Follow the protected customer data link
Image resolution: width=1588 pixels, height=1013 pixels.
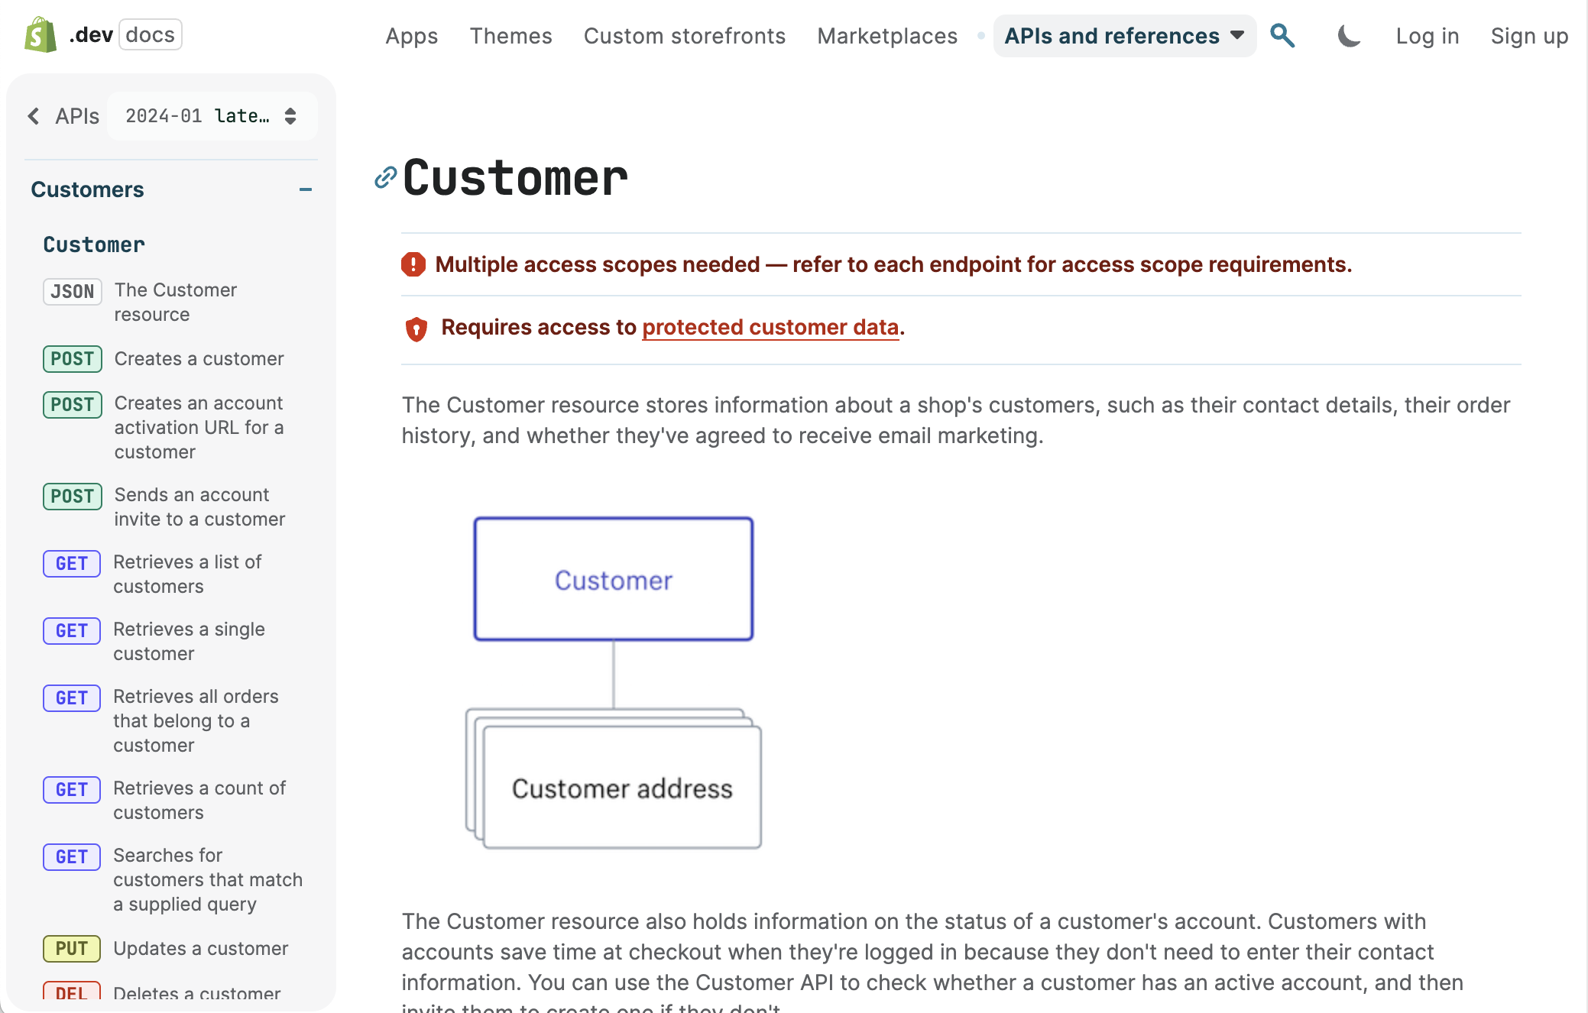click(x=770, y=327)
